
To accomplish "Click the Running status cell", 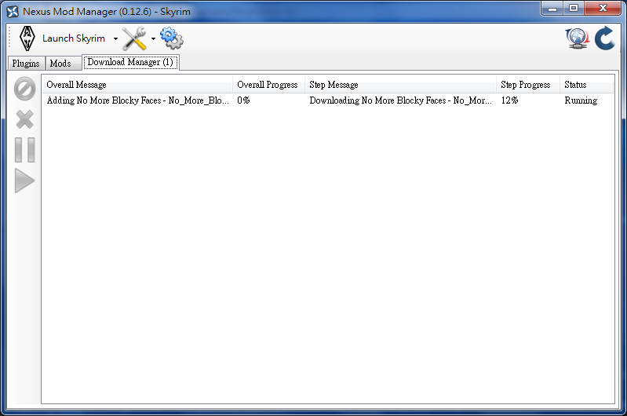I will 581,100.
